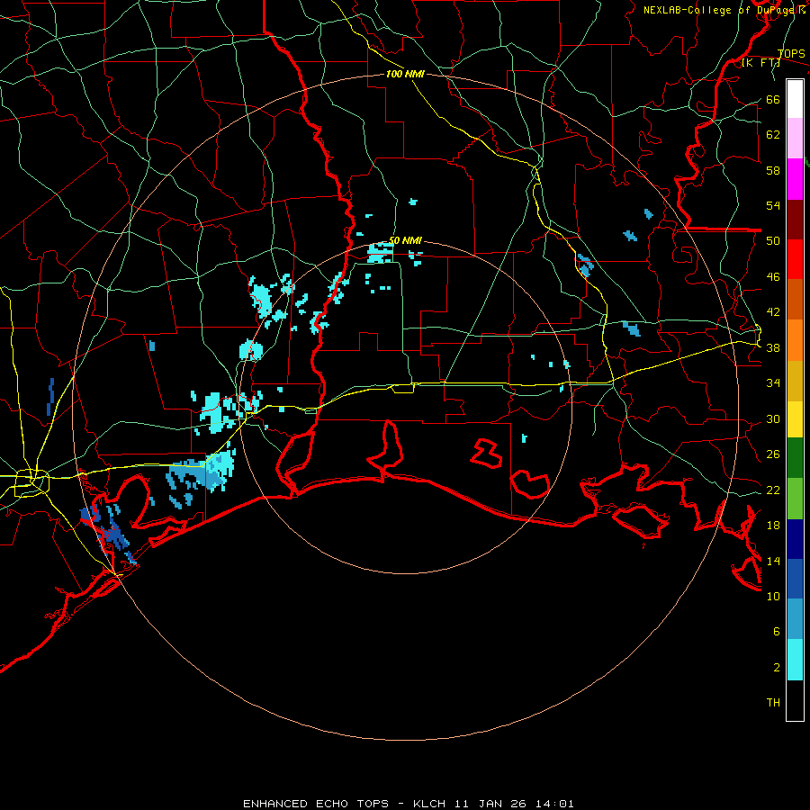Click the legend value 6
The height and width of the screenshot is (810, 810).
pyautogui.click(x=776, y=631)
